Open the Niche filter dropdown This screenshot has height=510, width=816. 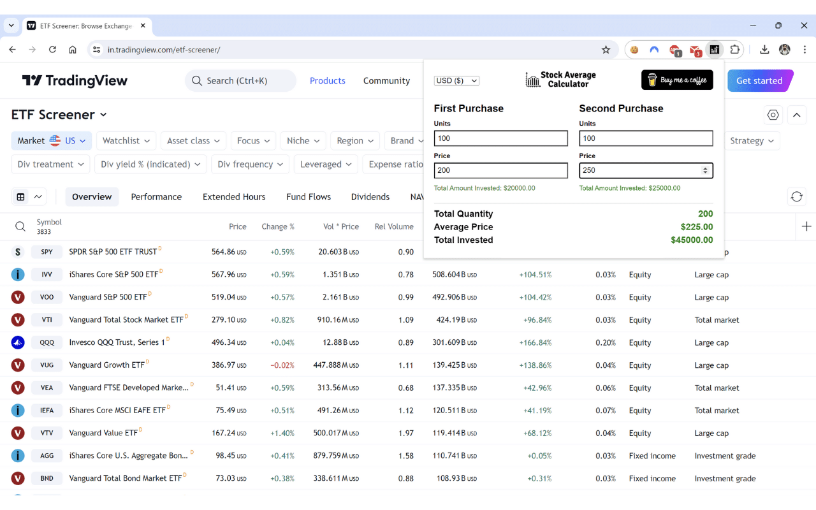tap(303, 141)
